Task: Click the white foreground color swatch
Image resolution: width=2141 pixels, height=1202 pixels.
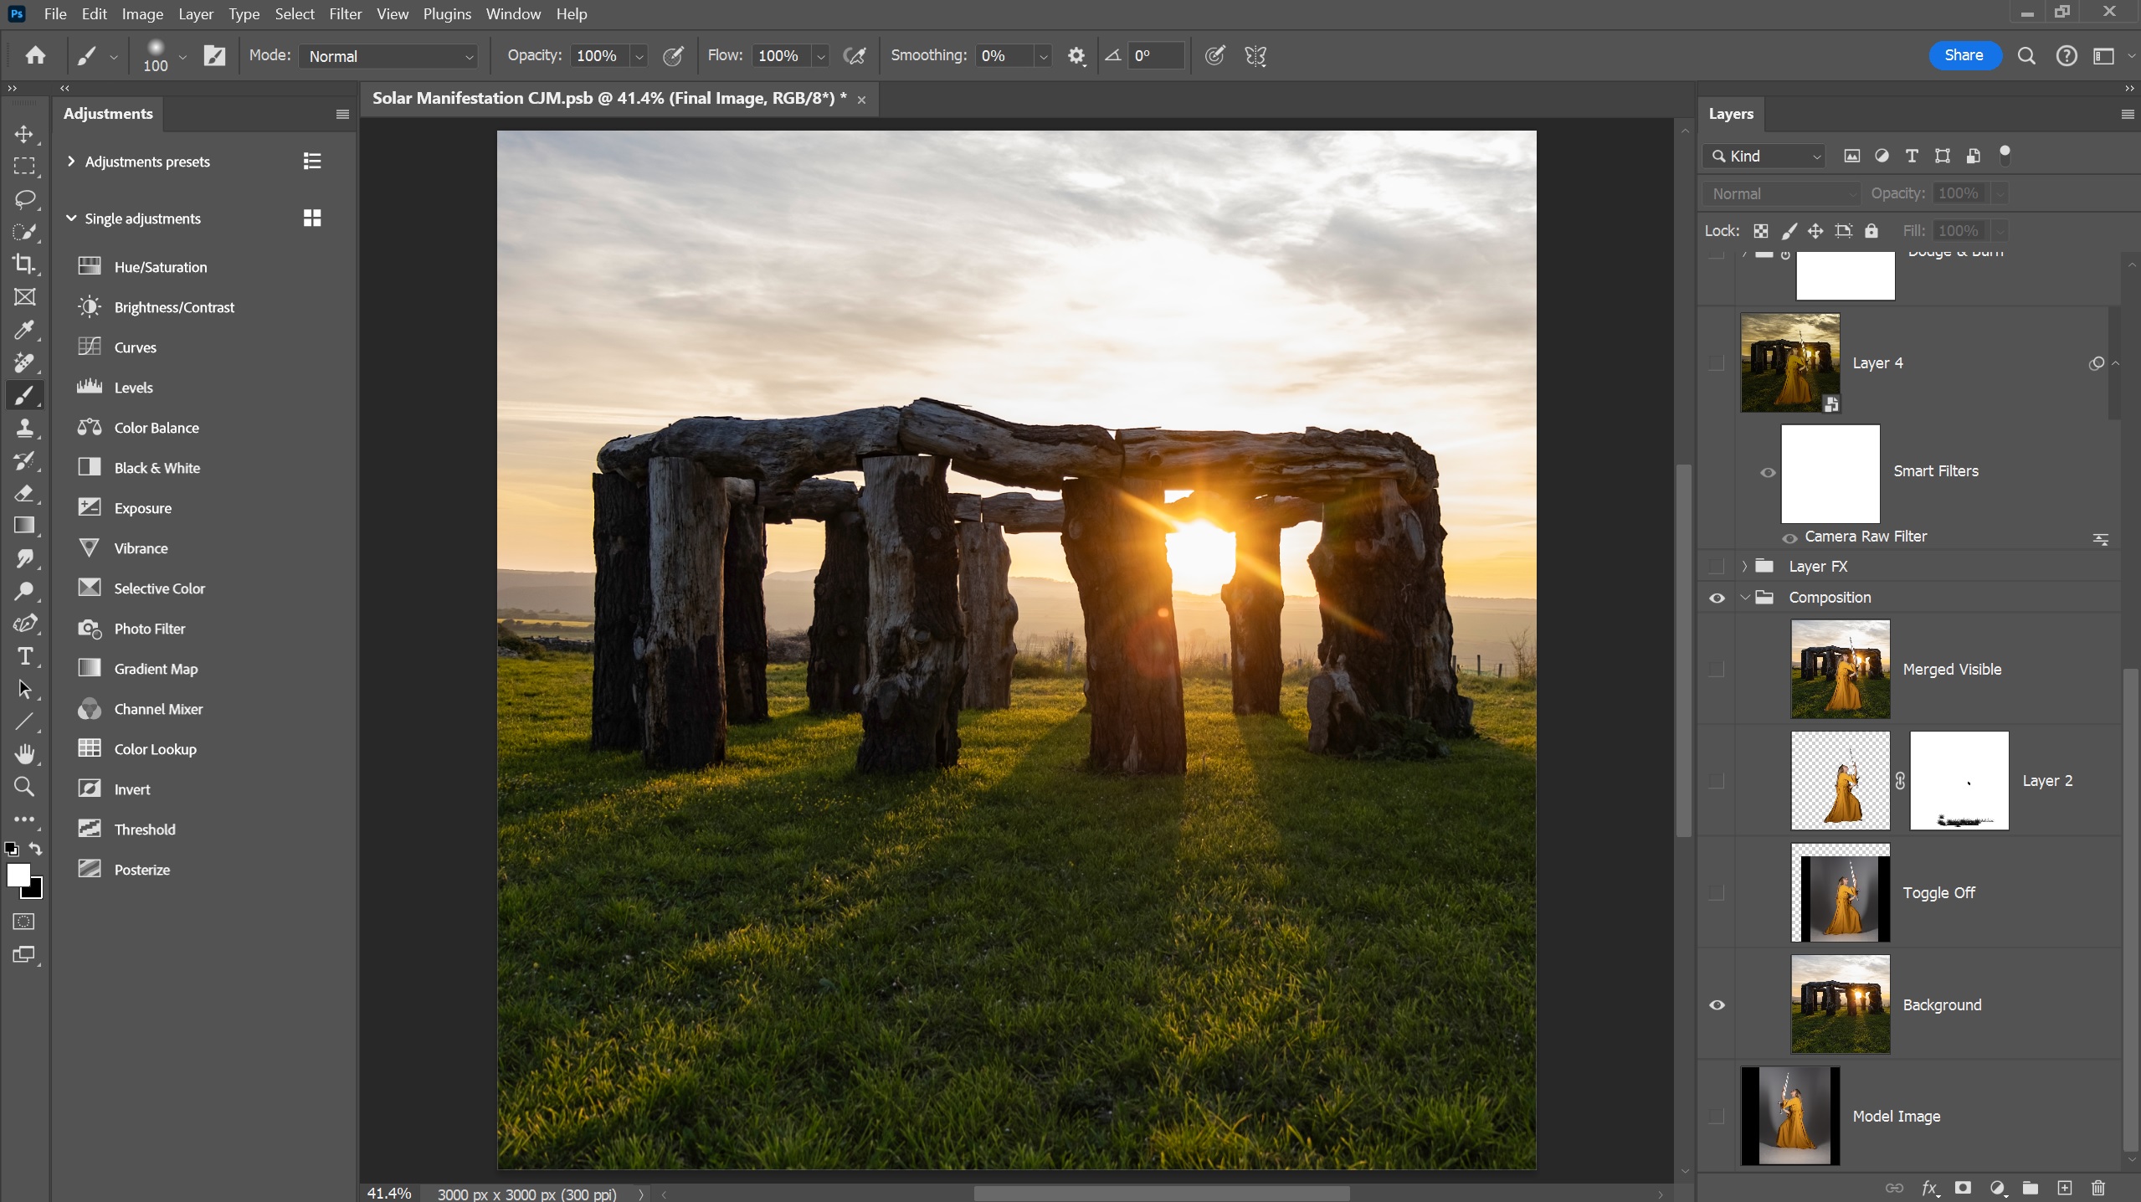Action: point(17,875)
